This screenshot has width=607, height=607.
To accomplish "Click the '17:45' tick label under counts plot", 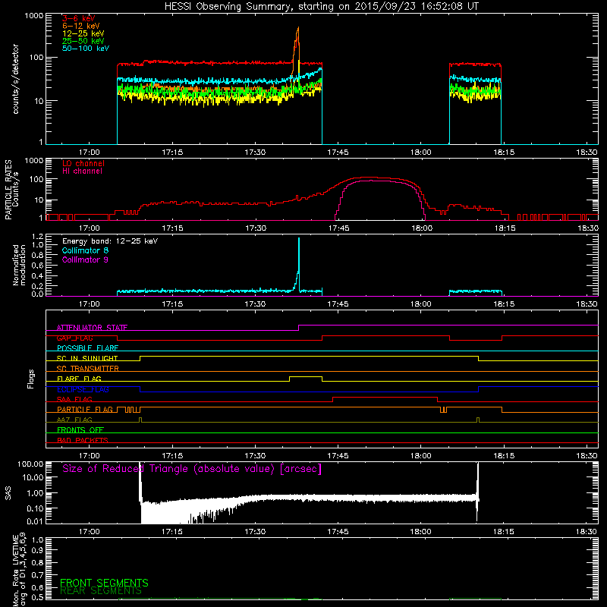I will (338, 153).
